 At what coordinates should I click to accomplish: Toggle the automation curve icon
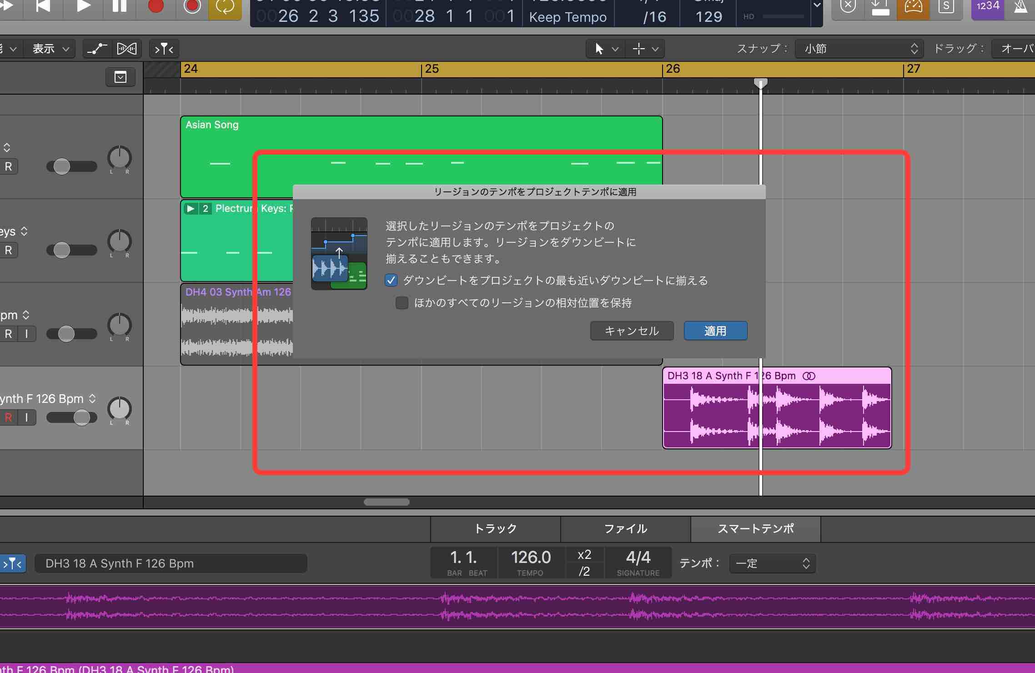97,49
